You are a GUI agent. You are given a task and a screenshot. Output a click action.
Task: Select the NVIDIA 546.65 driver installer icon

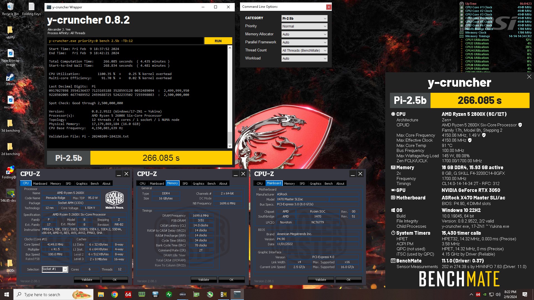coord(9,196)
